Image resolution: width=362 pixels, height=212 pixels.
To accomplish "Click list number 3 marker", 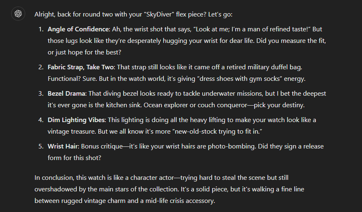I will (41, 94).
